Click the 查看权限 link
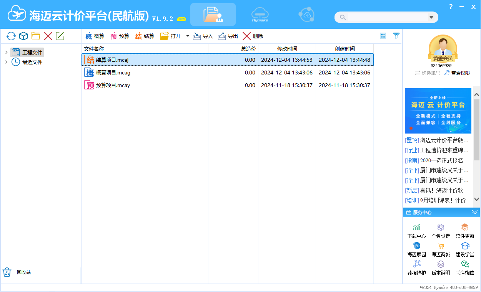 pos(457,73)
